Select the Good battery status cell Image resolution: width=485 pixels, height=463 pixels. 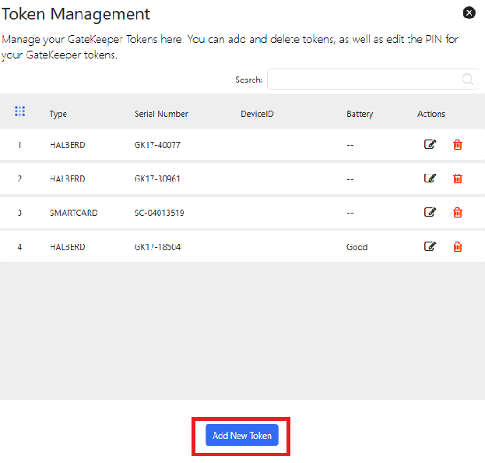[x=357, y=246]
